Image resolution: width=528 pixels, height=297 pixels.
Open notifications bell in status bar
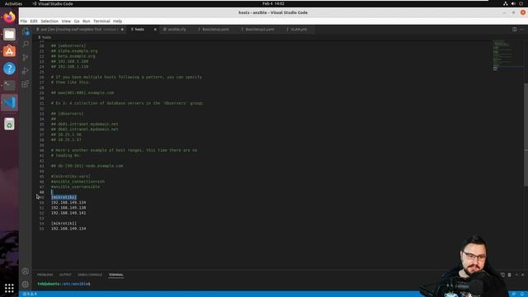522,294
